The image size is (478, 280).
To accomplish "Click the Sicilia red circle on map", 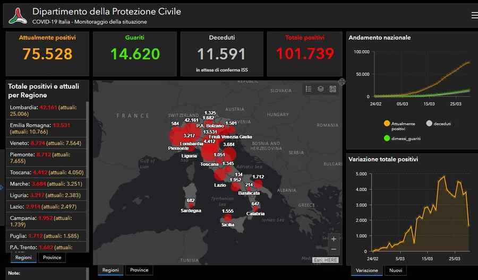I will click(x=228, y=217).
